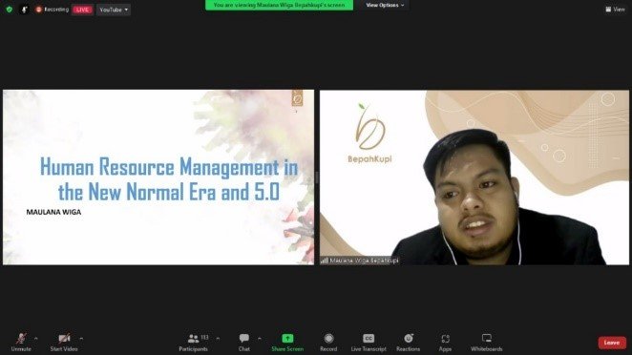
Task: Click the MAULANA WIGA text on the slide
Action: (53, 212)
